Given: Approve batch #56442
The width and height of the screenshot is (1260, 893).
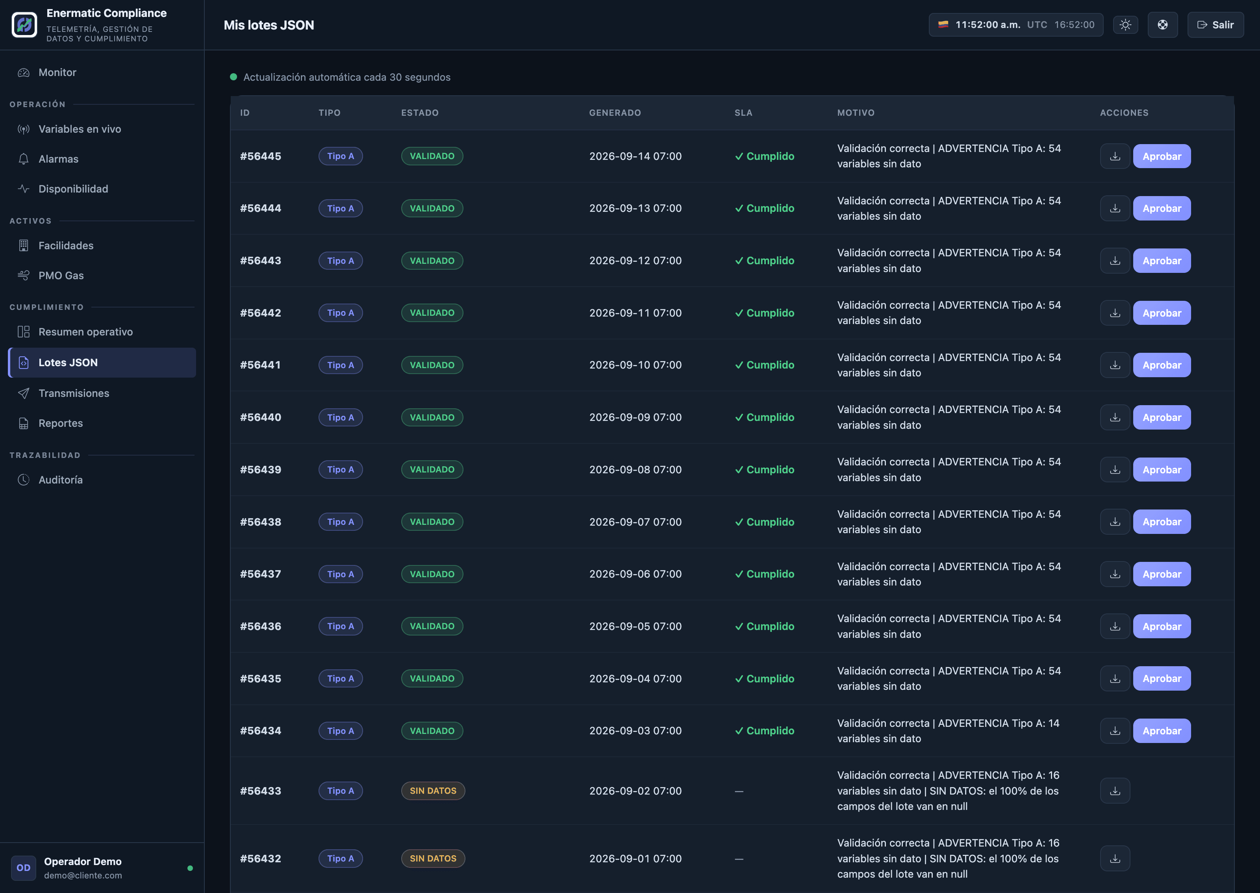Looking at the screenshot, I should (1162, 313).
